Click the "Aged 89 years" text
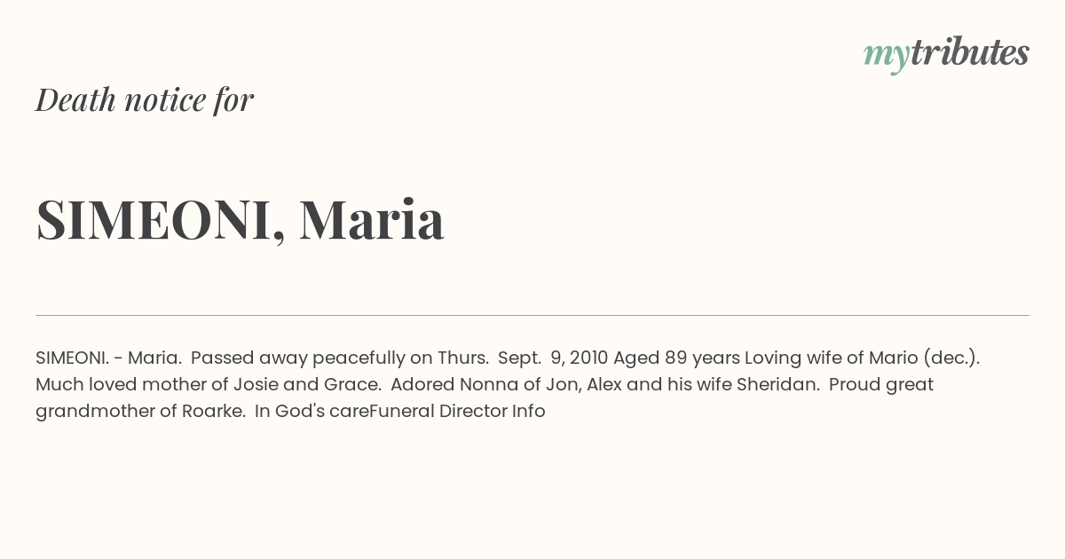 (x=675, y=358)
